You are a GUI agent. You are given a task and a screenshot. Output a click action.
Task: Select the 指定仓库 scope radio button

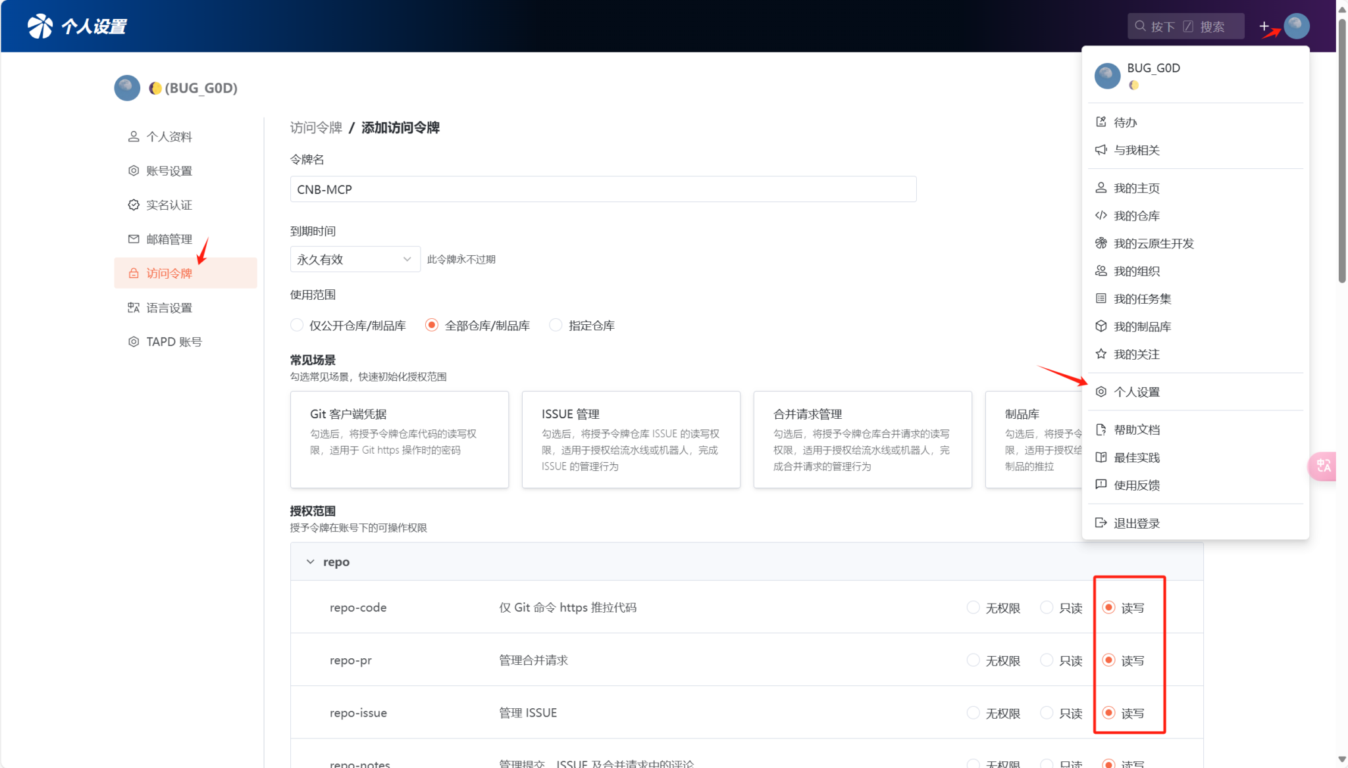point(556,325)
